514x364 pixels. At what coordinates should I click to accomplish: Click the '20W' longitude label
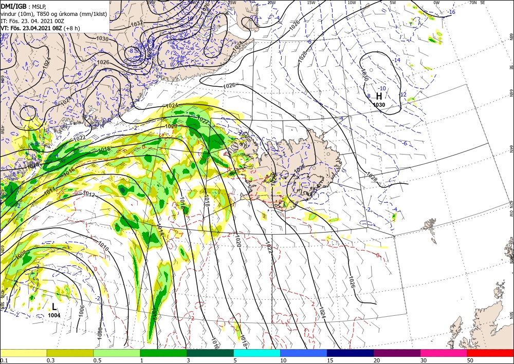click(x=271, y=3)
